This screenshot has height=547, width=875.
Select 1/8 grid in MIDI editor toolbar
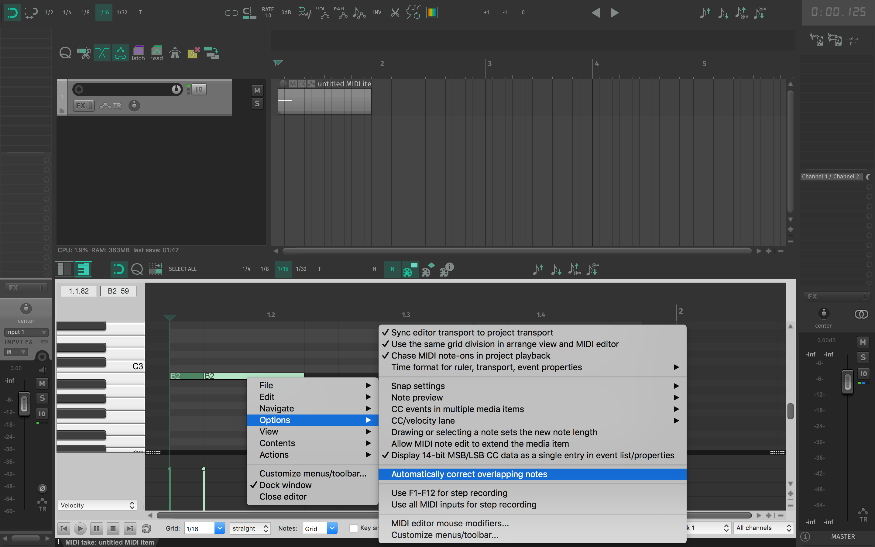click(x=265, y=269)
